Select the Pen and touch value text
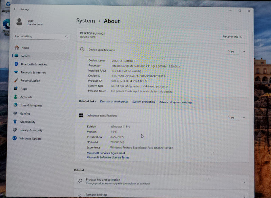The height and width of the screenshot is (198, 271). click(142, 91)
